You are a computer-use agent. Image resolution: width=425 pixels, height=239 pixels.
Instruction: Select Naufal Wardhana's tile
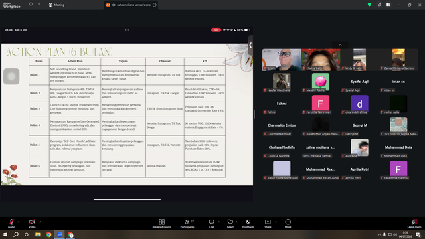pos(282,82)
